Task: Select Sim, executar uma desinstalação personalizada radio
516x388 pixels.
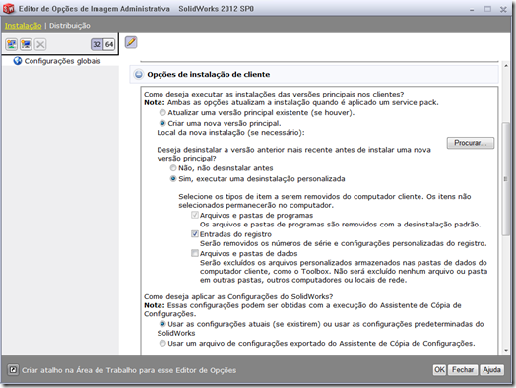Action: [173, 179]
